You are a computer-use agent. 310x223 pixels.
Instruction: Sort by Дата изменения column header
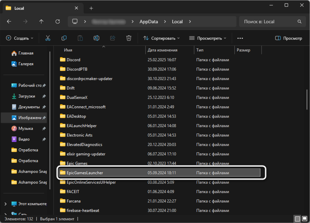click(162, 50)
